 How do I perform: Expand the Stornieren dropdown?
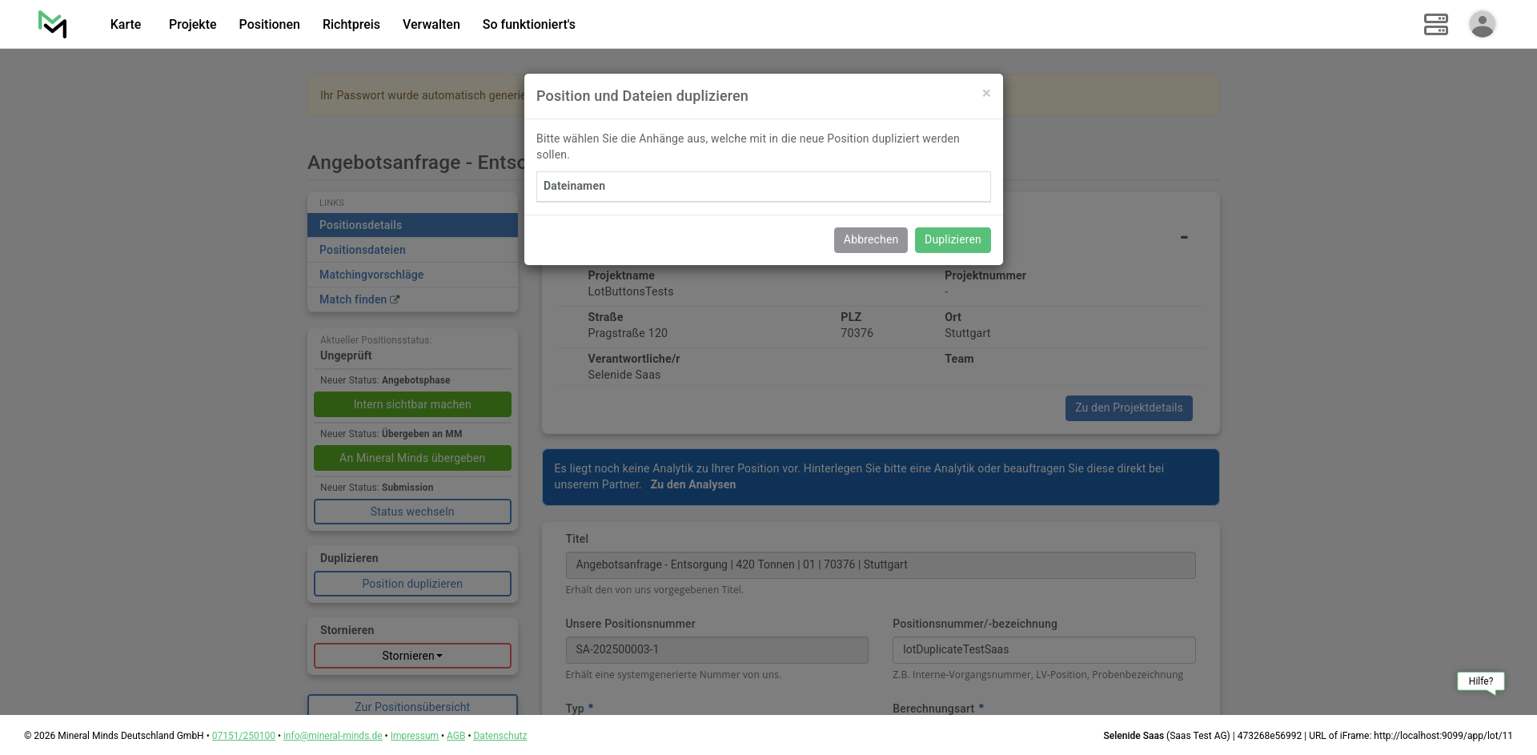(412, 656)
